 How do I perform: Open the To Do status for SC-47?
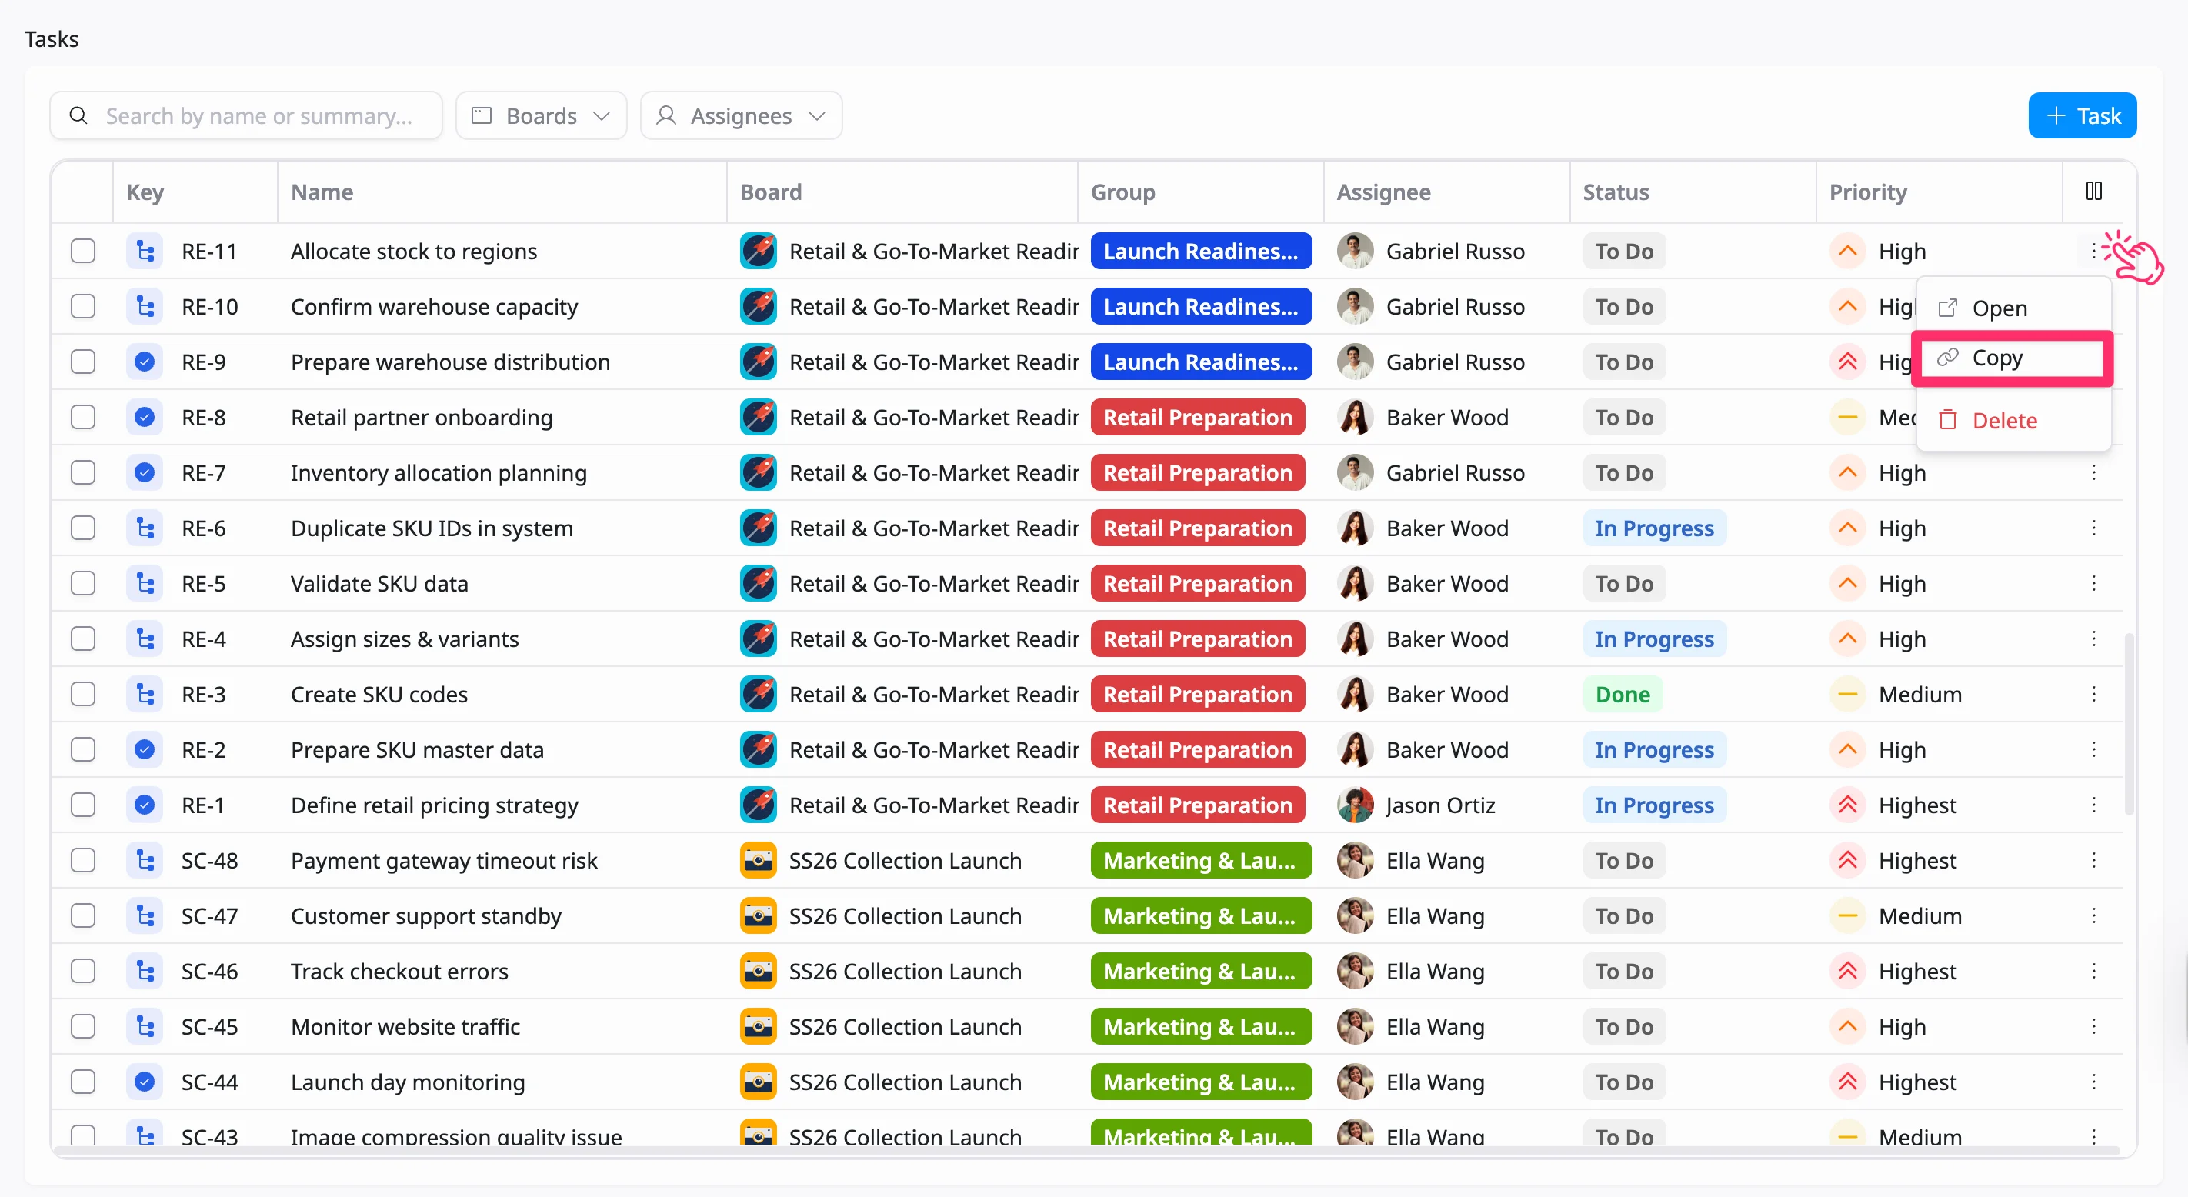tap(1624, 915)
